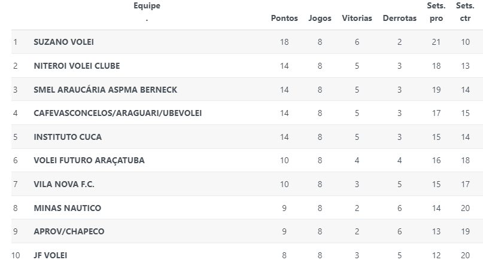Click VOLEI FUTURO ARAÇATUBA team name
This screenshot has height=272, width=483.
pos(89,160)
